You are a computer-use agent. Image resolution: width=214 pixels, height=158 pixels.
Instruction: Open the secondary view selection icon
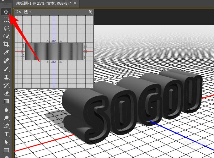click(26, 12)
